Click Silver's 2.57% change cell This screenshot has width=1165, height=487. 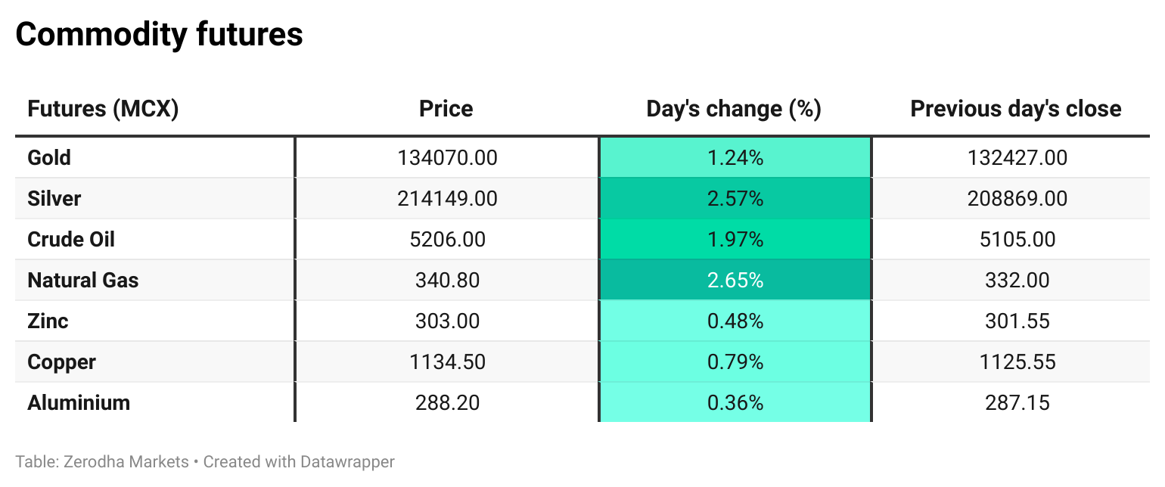click(735, 199)
